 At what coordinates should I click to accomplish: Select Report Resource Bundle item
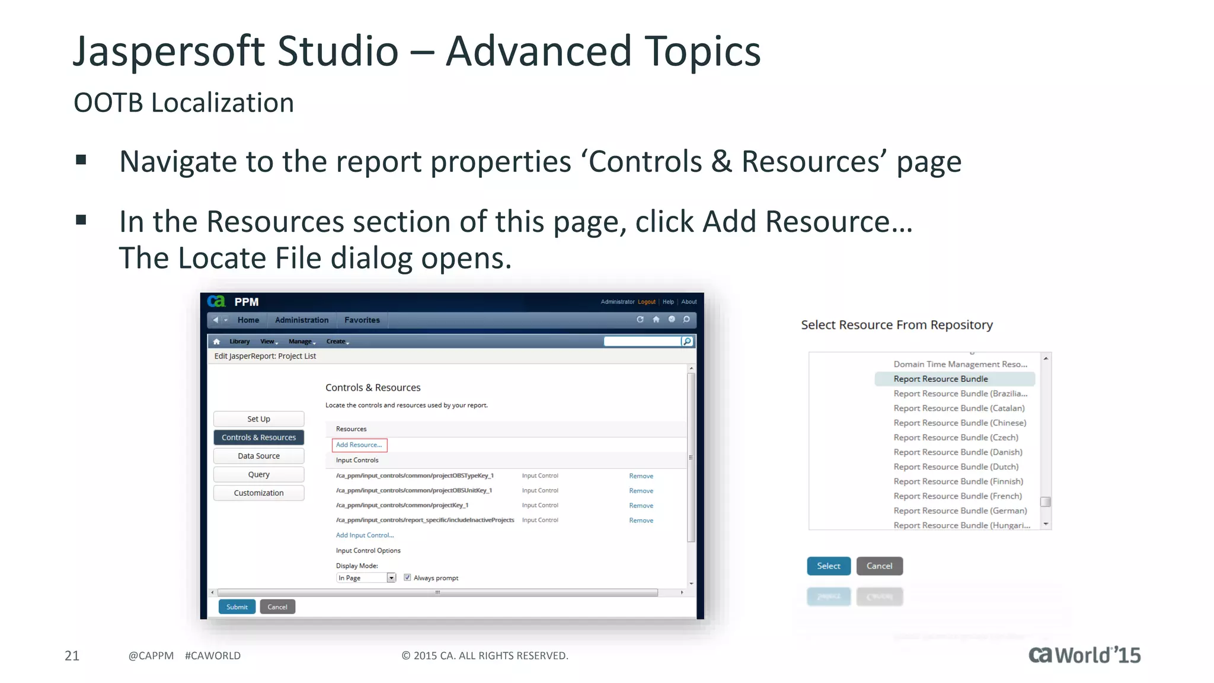click(x=954, y=379)
